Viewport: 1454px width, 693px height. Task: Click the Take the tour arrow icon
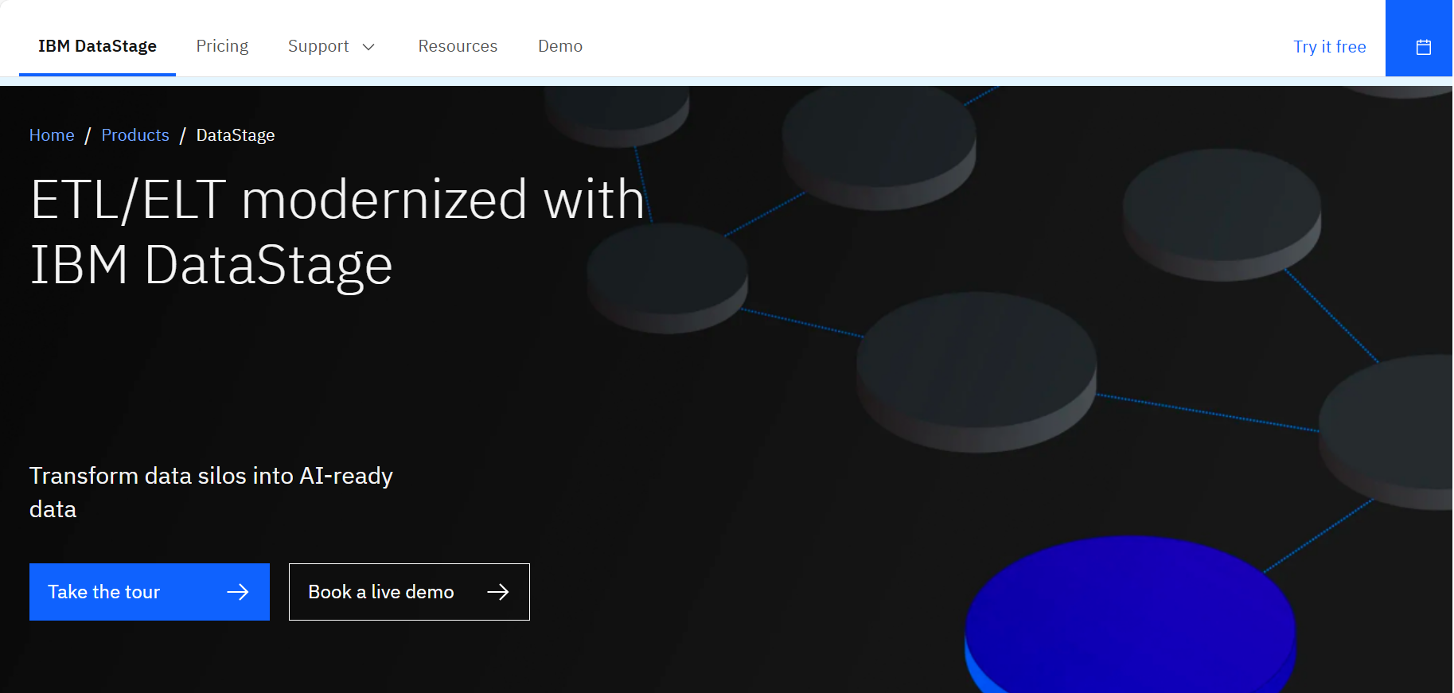pyautogui.click(x=237, y=592)
